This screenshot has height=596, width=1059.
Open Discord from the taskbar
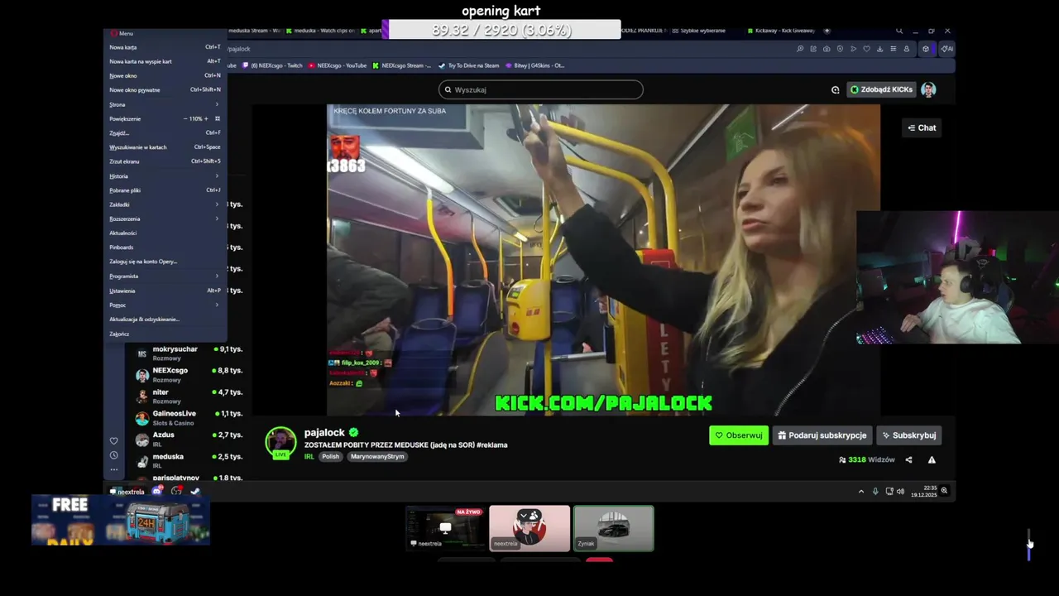pos(157,491)
